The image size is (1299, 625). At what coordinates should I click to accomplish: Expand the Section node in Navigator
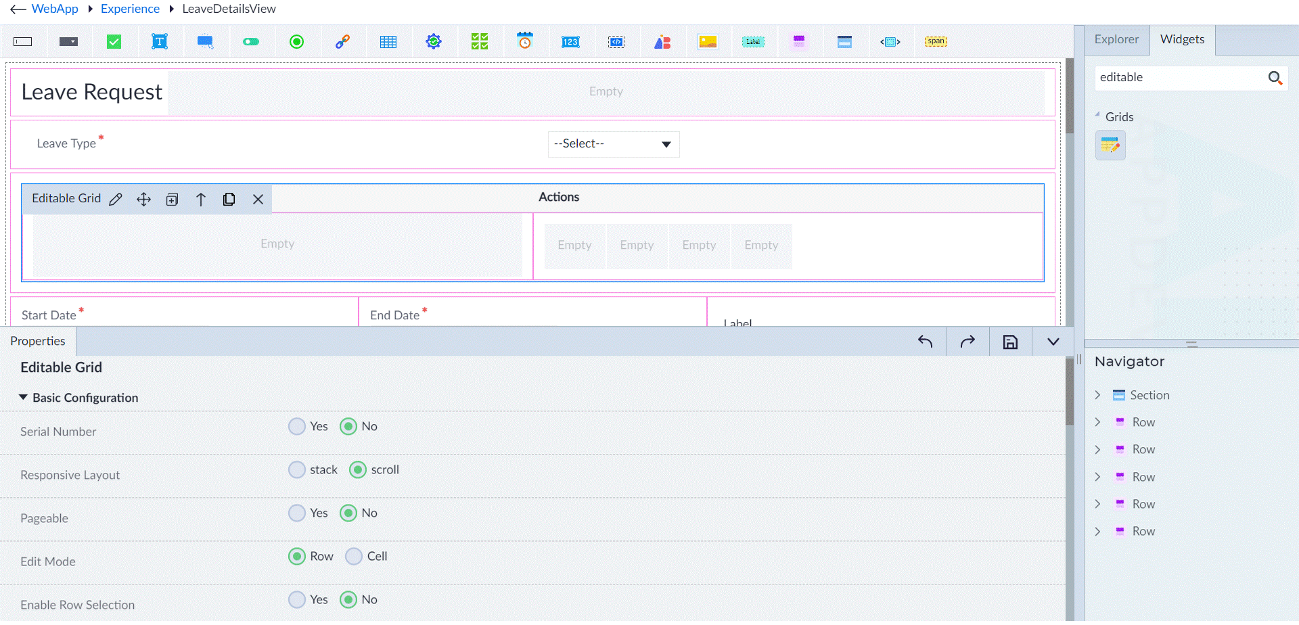pos(1097,395)
